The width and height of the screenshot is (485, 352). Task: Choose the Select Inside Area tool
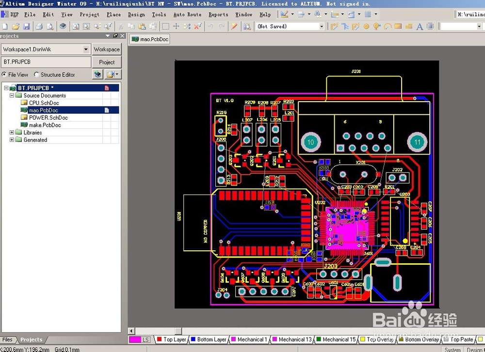pos(165,27)
